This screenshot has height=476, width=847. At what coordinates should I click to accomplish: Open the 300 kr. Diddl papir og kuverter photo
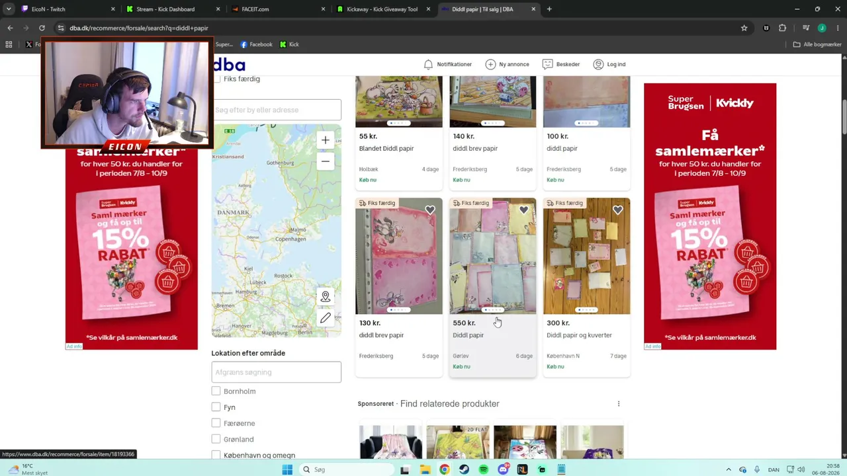point(587,256)
